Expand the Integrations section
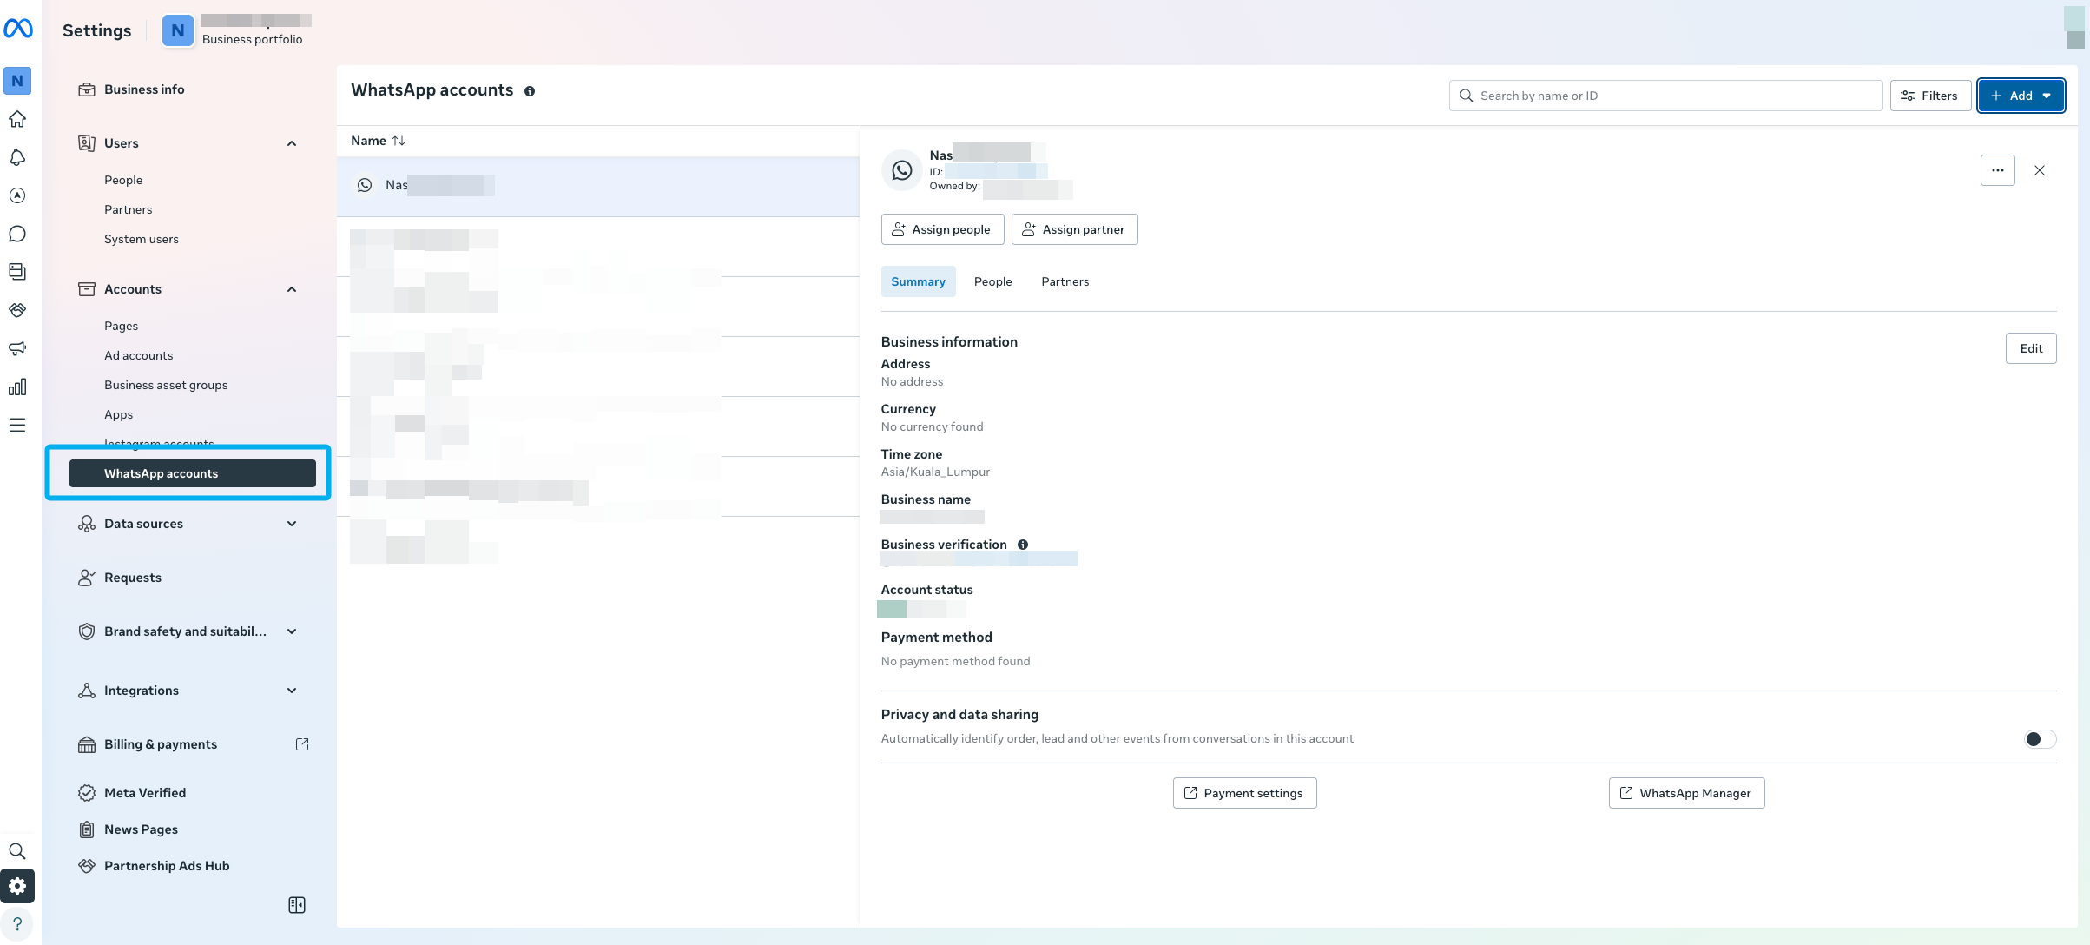The image size is (2090, 945). click(292, 691)
